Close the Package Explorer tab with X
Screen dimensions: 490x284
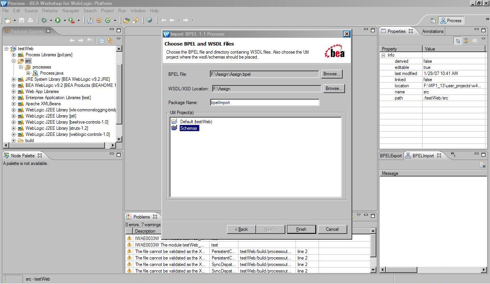[48, 31]
